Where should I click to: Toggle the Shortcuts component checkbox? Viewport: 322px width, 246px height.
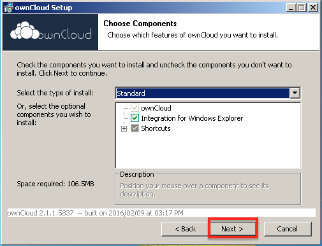[x=135, y=128]
